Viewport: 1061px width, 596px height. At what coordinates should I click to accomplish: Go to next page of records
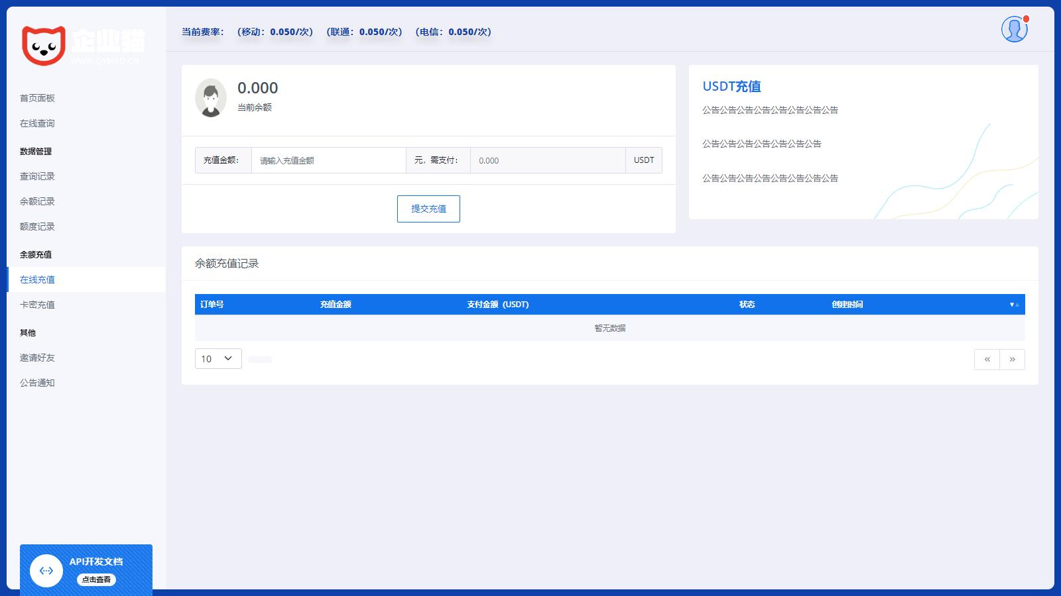1012,359
